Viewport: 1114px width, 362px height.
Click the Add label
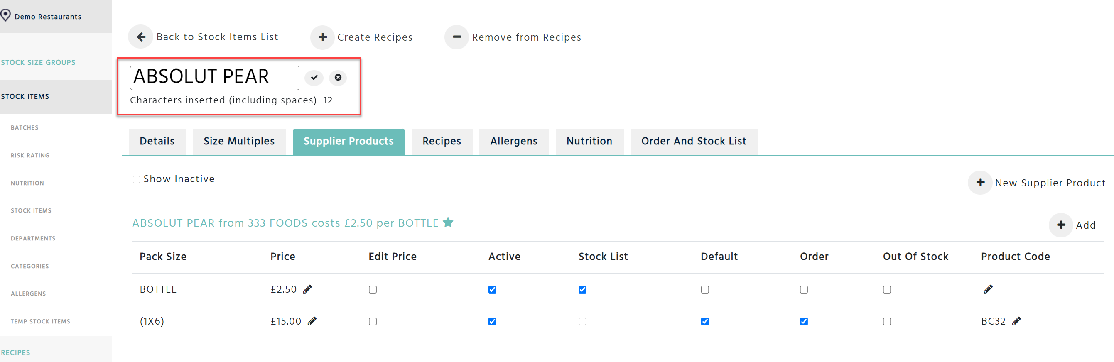tap(1086, 225)
